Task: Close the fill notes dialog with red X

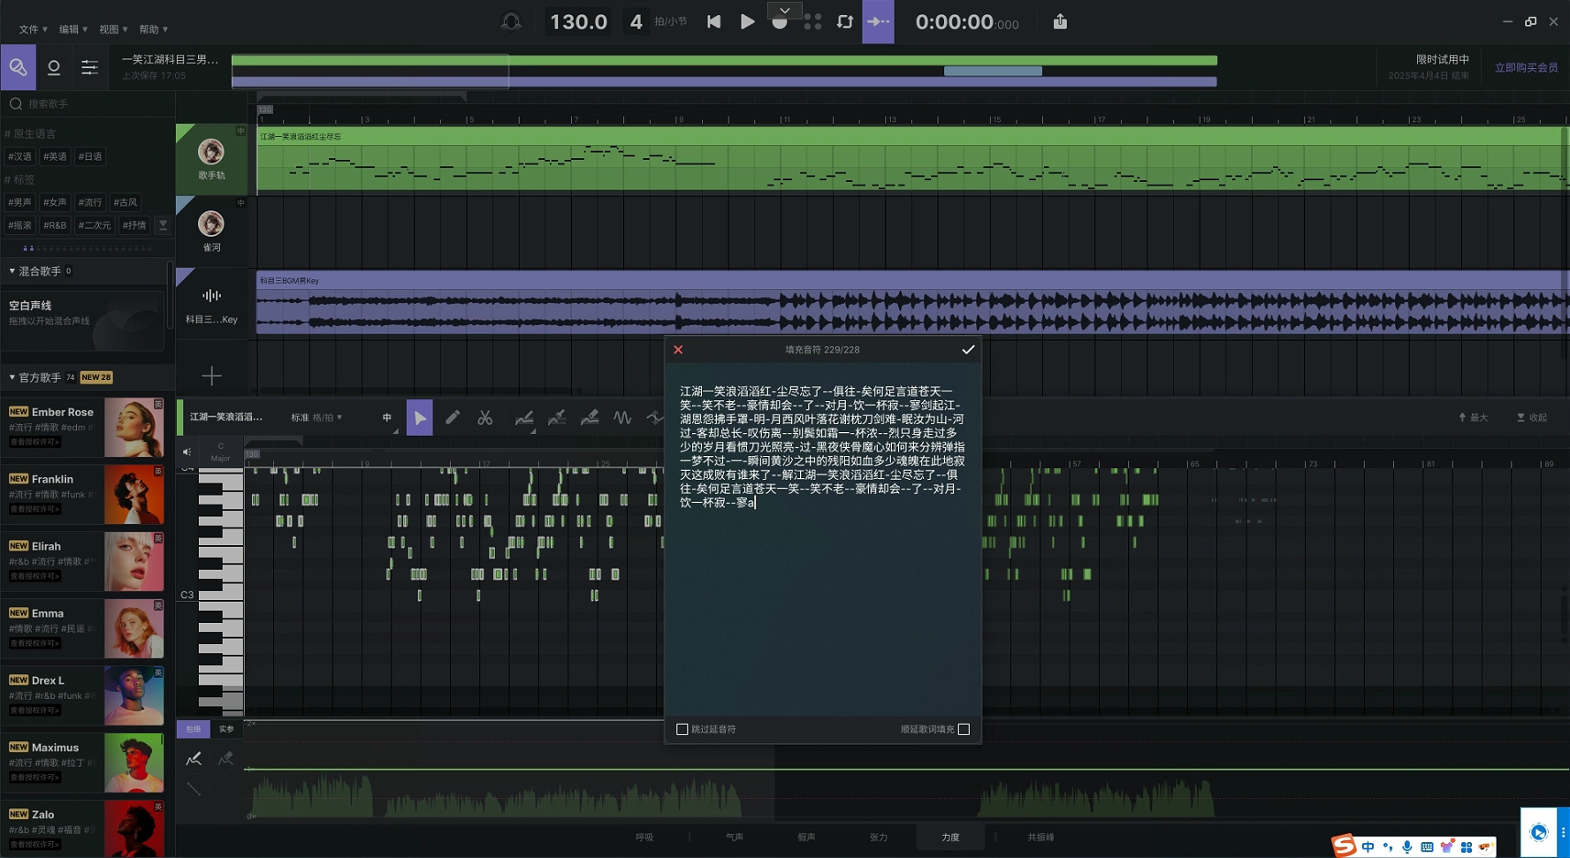Action: [x=678, y=350]
